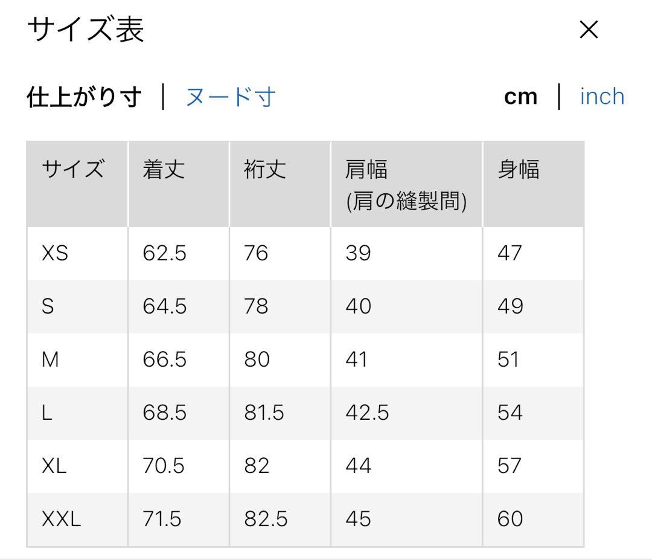Click the 66.5 着丈 value for M
This screenshot has height=560, width=652.
(x=164, y=359)
